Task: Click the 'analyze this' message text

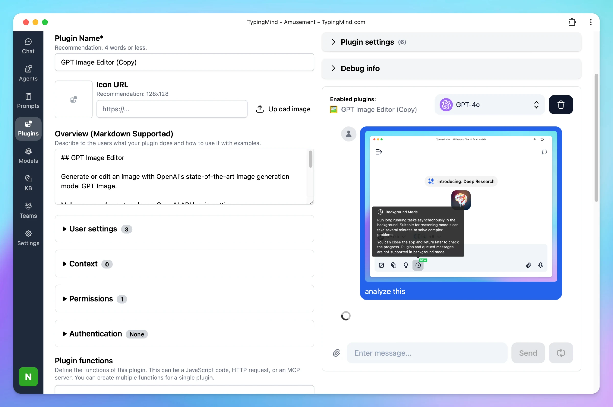Action: 385,291
